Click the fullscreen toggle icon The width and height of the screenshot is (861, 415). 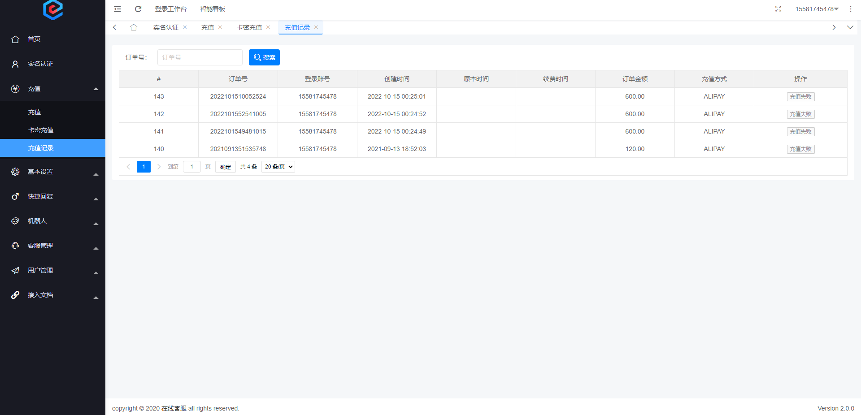778,9
